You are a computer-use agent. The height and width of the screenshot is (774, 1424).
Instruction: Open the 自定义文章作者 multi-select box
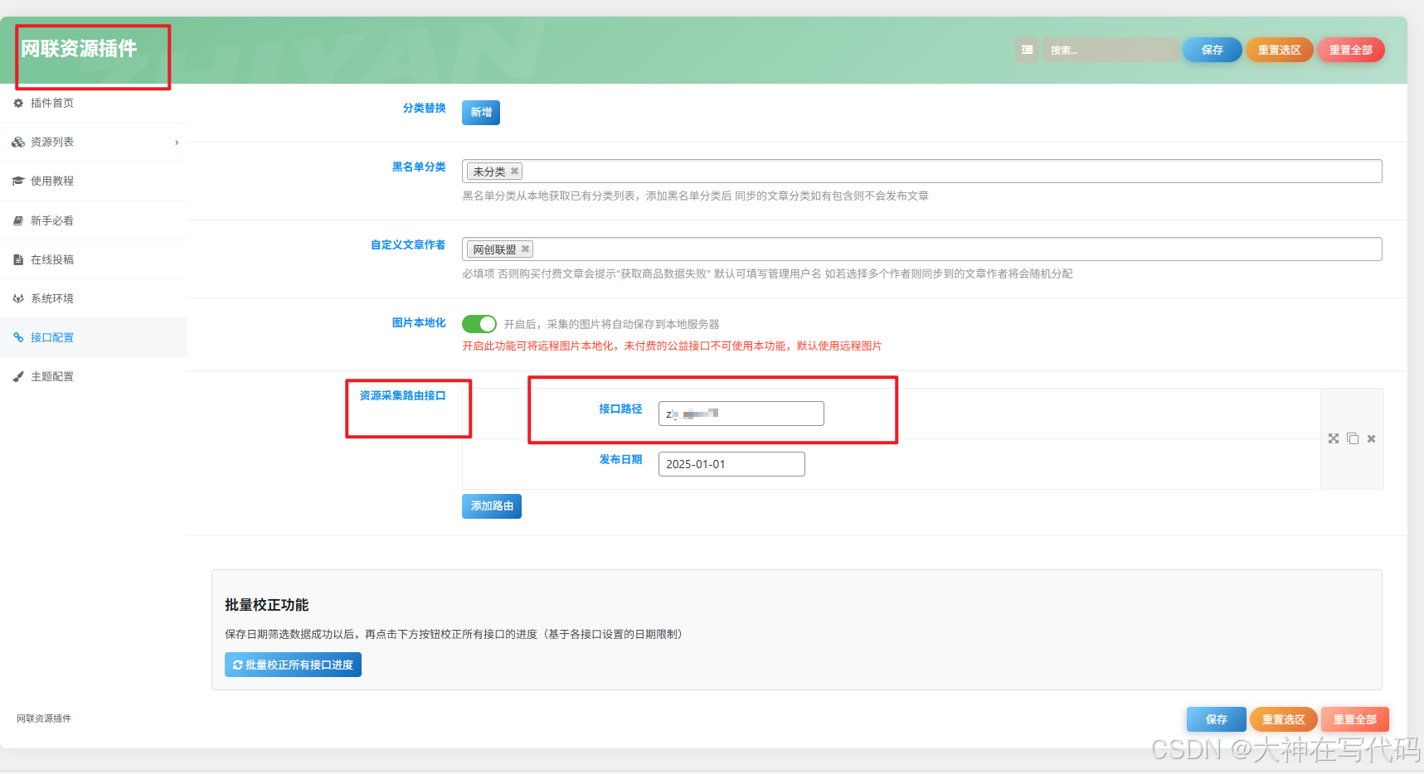click(922, 249)
